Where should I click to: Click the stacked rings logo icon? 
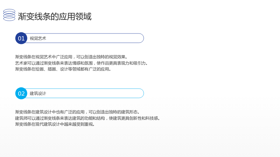[x=9, y=15]
